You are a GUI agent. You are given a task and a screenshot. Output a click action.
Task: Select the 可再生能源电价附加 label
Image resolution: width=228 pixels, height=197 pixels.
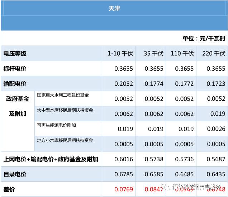[x=56, y=125]
